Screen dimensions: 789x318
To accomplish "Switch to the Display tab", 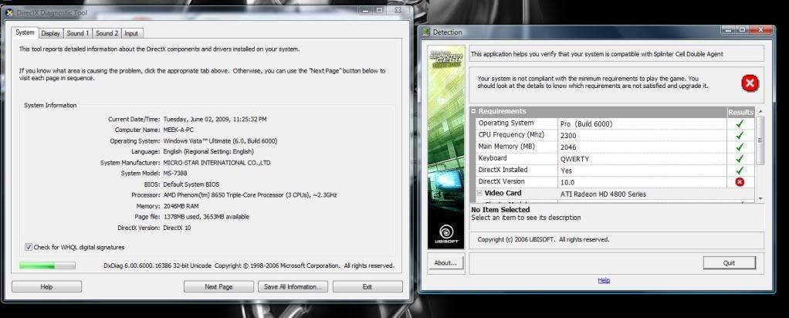I will (x=51, y=33).
